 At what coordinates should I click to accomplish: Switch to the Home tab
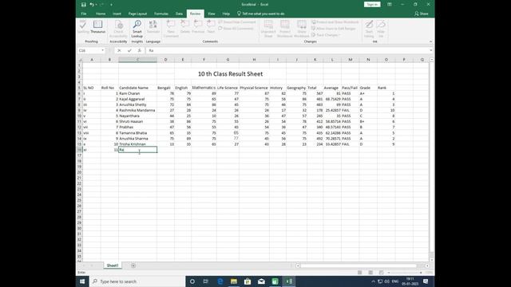[101, 14]
